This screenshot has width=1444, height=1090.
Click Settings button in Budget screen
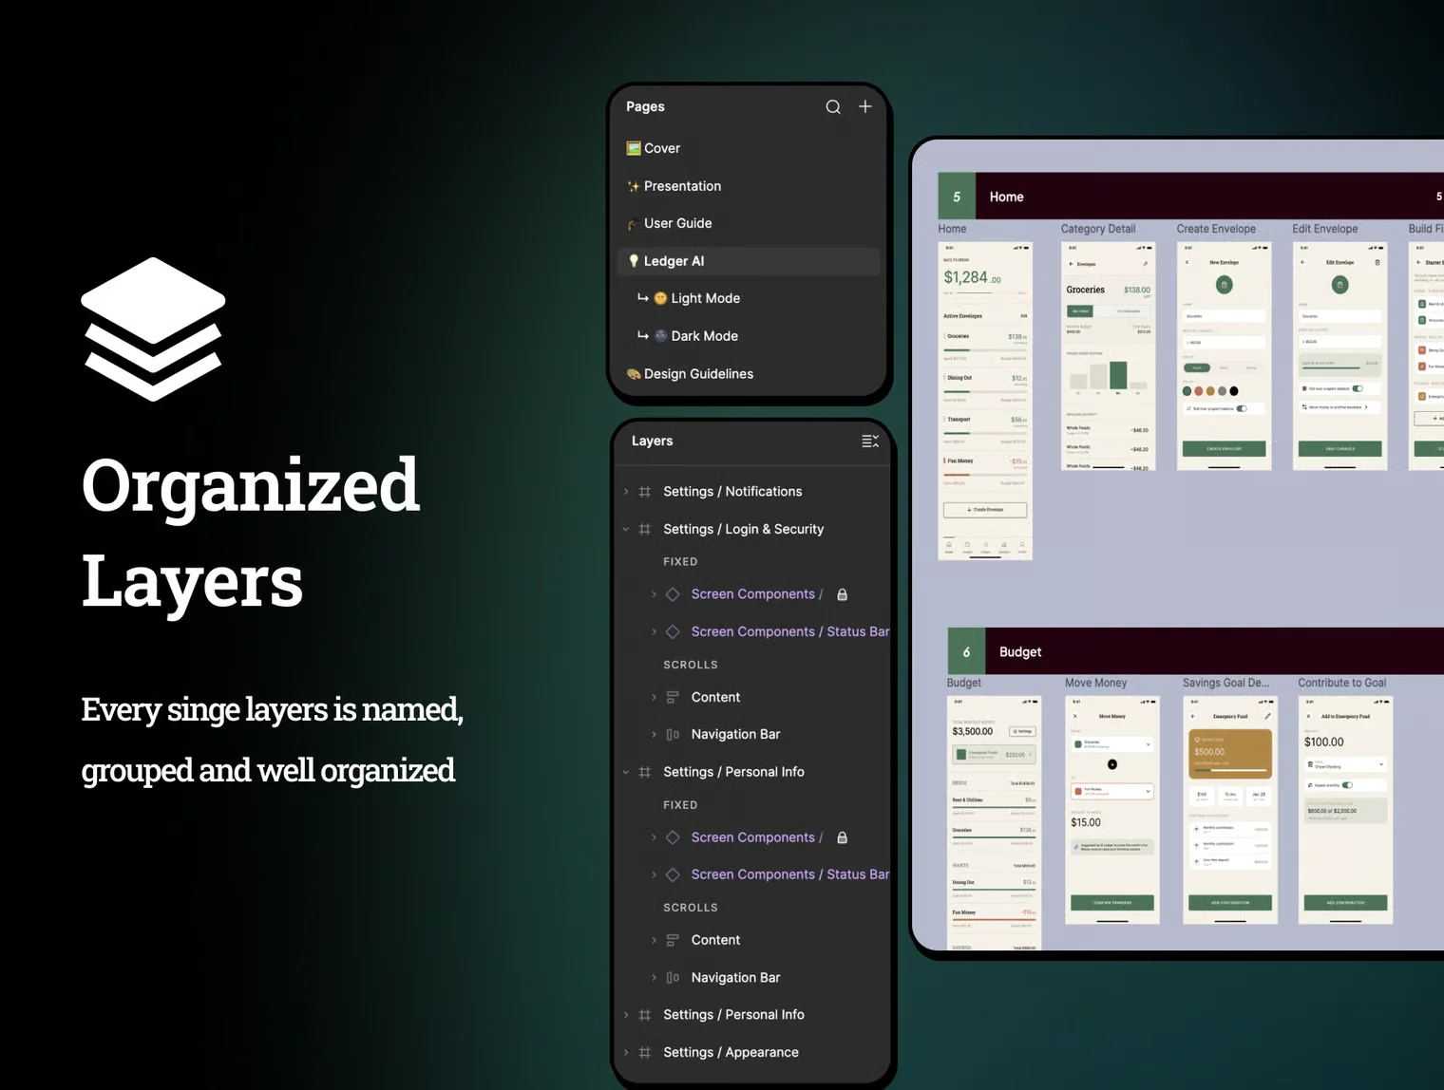[1022, 732]
